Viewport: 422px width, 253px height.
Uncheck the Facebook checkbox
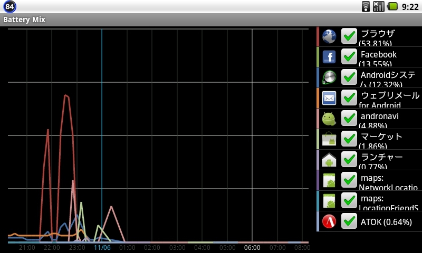(x=349, y=56)
